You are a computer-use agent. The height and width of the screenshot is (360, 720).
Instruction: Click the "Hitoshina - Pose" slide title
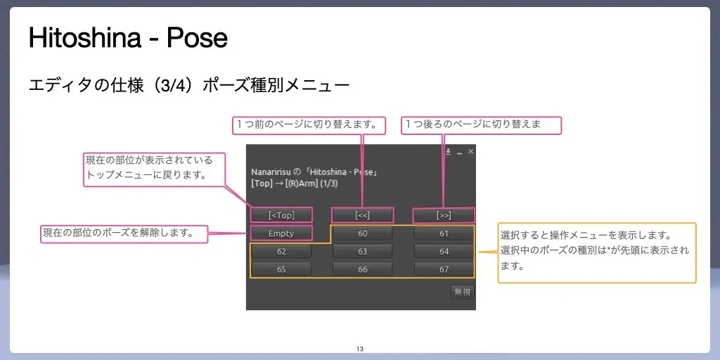128,38
